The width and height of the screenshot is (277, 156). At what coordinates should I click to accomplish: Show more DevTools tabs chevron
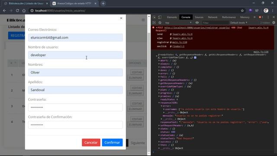254,17
